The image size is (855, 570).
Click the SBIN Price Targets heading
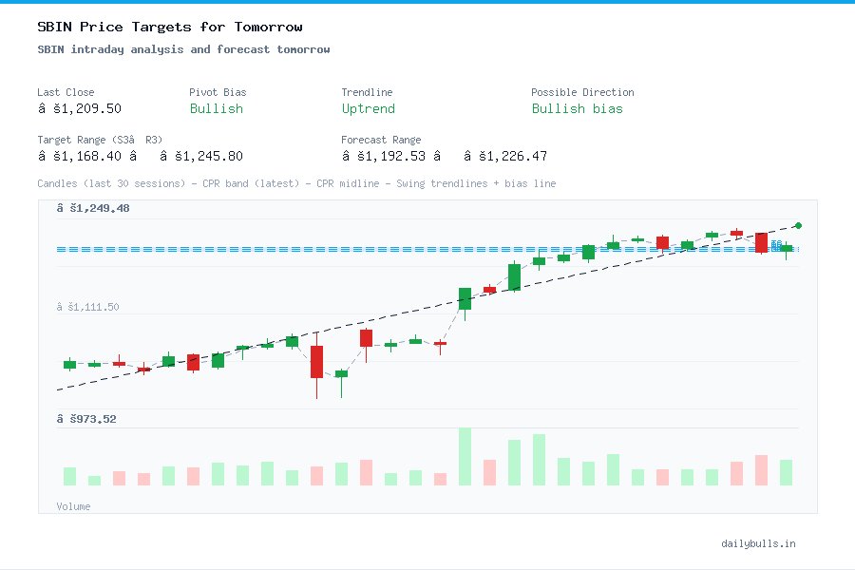coord(169,27)
